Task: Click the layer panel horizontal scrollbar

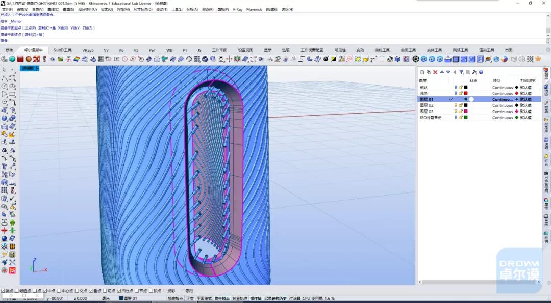Action: point(480,282)
